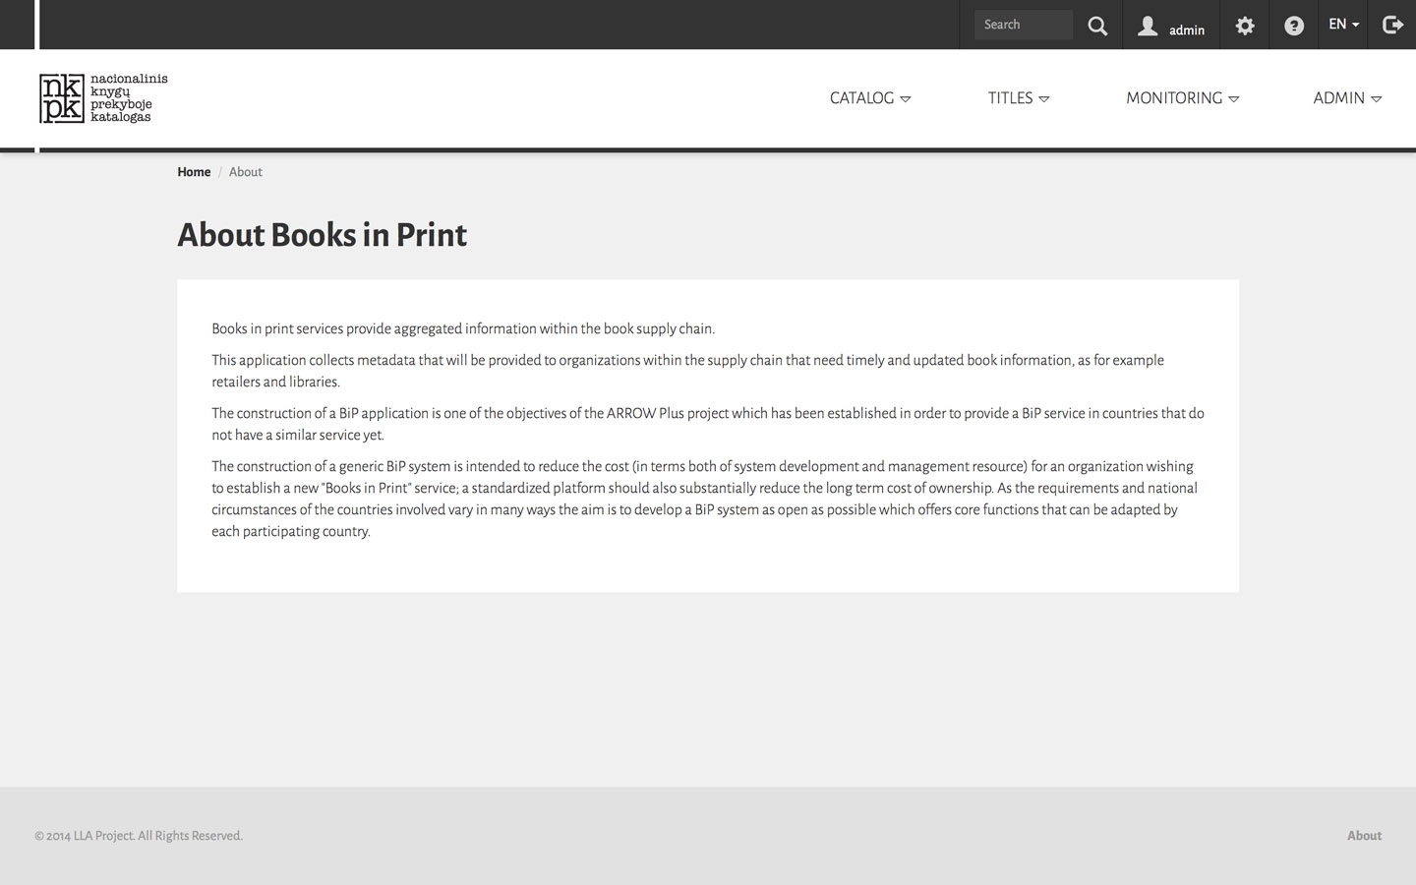Screen dimensions: 1416x885
Task: Click the paragraph mentioning ARROW Plus project
Action: pos(708,424)
